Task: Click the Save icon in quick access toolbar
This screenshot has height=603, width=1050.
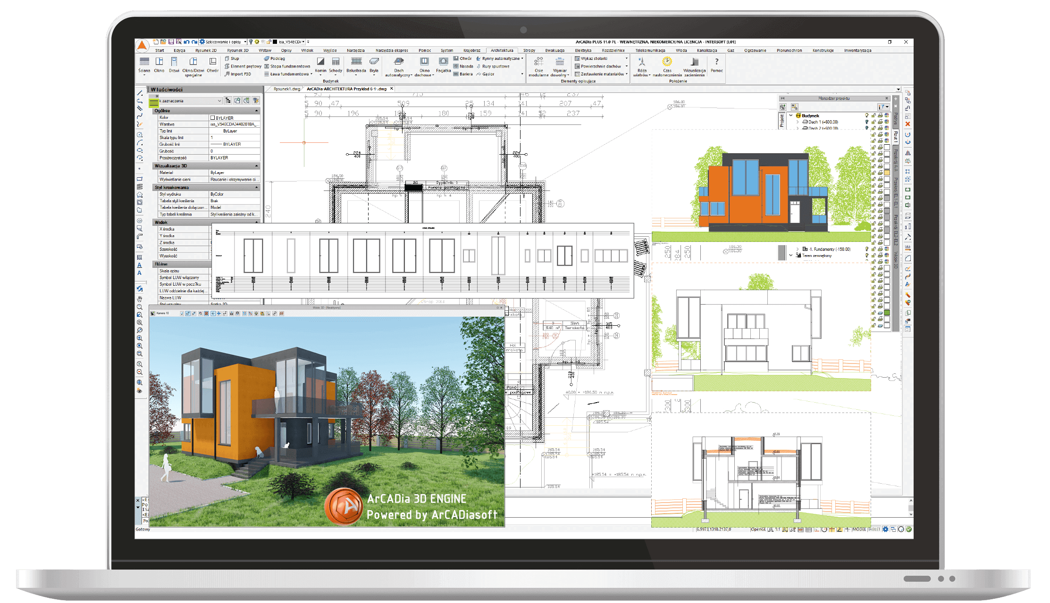Action: point(171,42)
